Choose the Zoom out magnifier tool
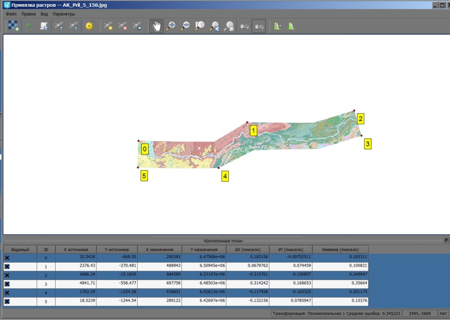Viewport: 450px width, 320px height. [185, 26]
